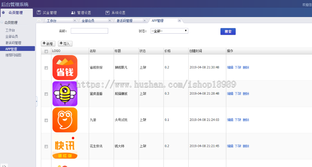312x167 pixels.
Task: Open the 状态 dropdown filter
Action: [x=169, y=31]
